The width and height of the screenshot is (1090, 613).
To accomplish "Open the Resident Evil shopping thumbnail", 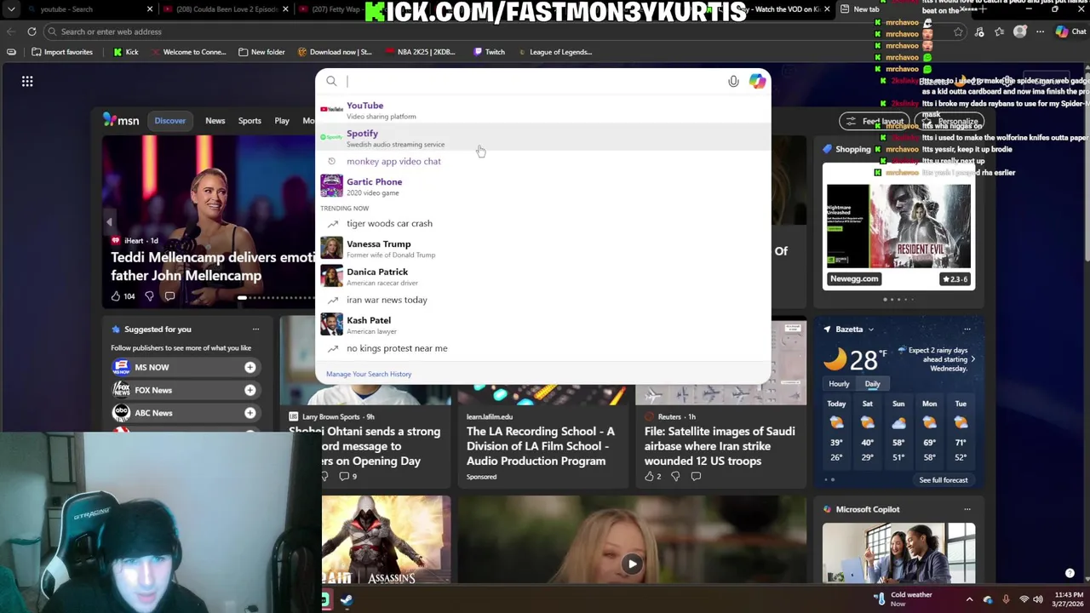I will coord(898,226).
